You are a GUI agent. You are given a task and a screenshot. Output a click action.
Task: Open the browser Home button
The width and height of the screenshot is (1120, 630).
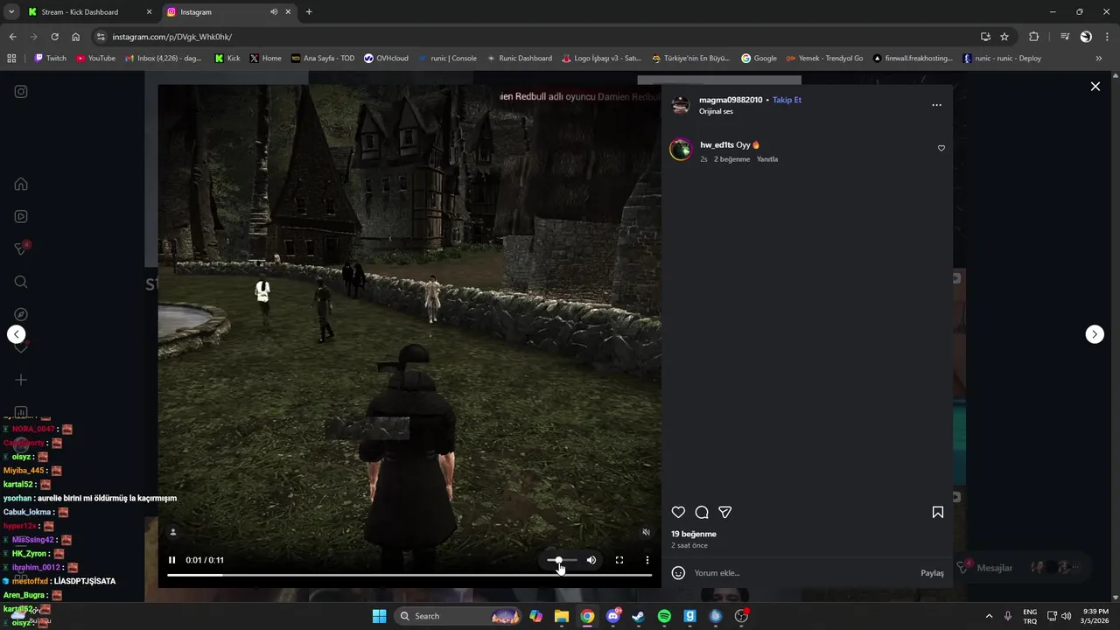coord(75,37)
